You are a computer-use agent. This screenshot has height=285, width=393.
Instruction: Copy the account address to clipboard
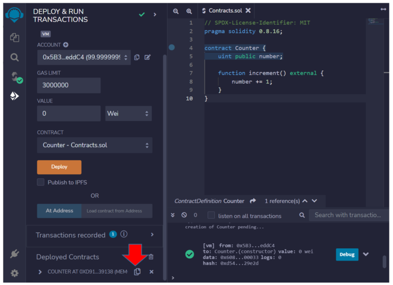(x=137, y=57)
